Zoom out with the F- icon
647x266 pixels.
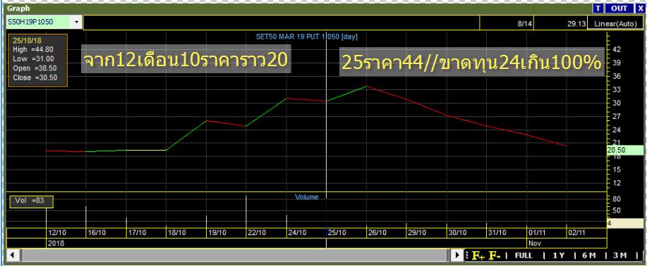[495, 255]
